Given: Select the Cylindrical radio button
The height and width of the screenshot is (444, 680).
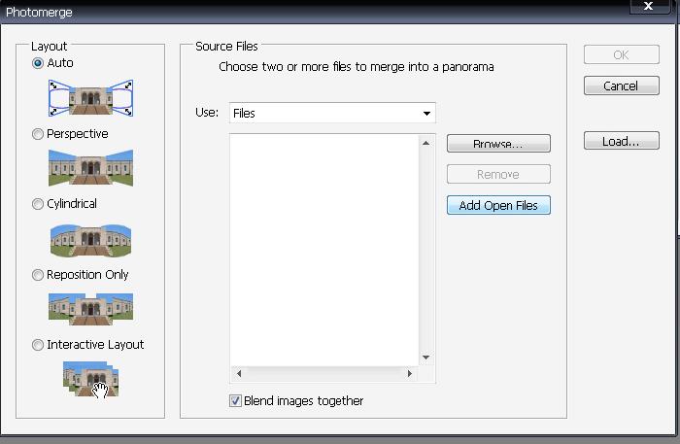Looking at the screenshot, I should click(38, 204).
